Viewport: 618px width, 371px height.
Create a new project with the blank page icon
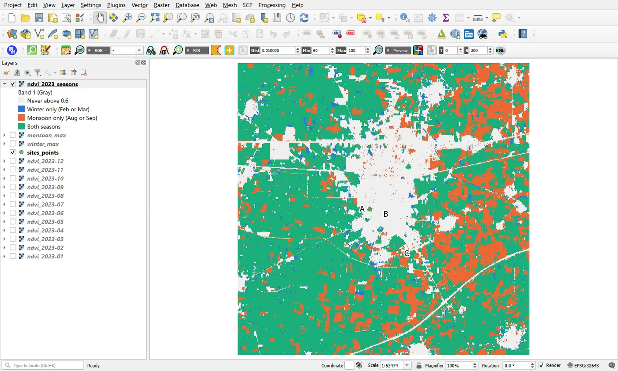[12, 18]
